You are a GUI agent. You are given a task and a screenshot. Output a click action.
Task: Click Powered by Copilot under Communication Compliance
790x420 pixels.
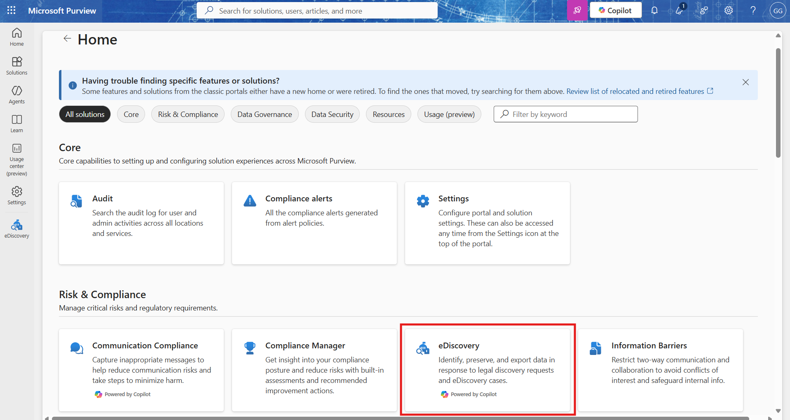pyautogui.click(x=123, y=394)
